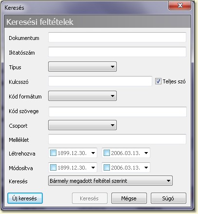Screen dimensions: 198x214
Task: Open the Típus dropdown
Action: point(82,67)
